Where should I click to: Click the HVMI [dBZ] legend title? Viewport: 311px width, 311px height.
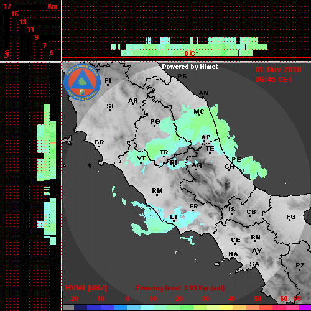(86, 288)
